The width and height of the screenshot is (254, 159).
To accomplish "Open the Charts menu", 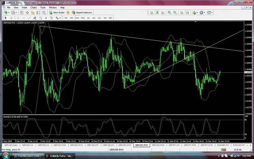I will (34, 8).
